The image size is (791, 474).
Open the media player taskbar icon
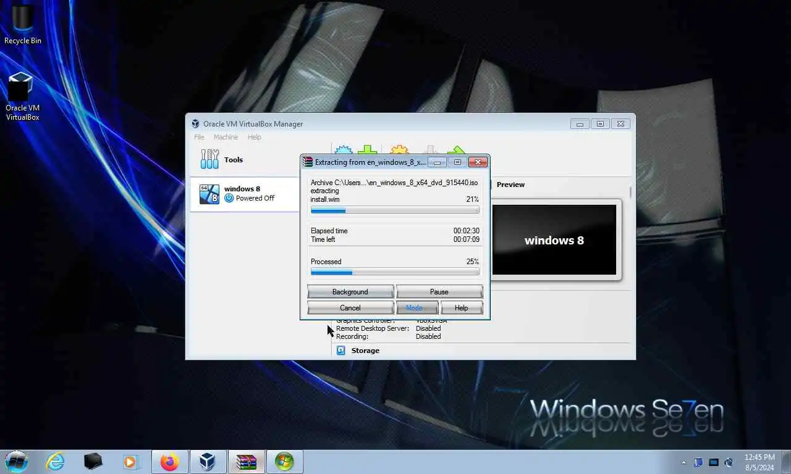coord(130,461)
